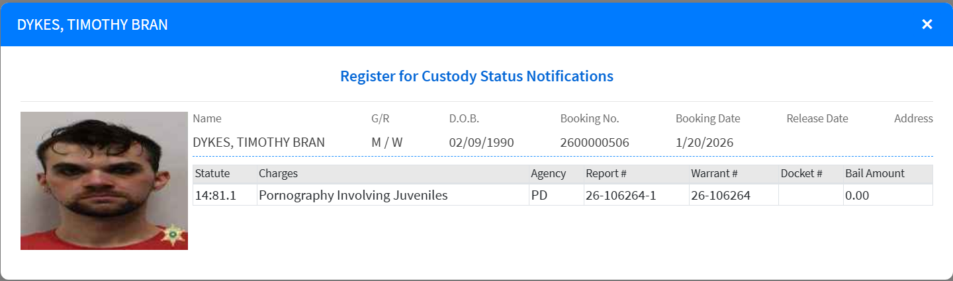This screenshot has height=281, width=953.
Task: Select the 0.00 bail amount cell
Action: (x=857, y=196)
